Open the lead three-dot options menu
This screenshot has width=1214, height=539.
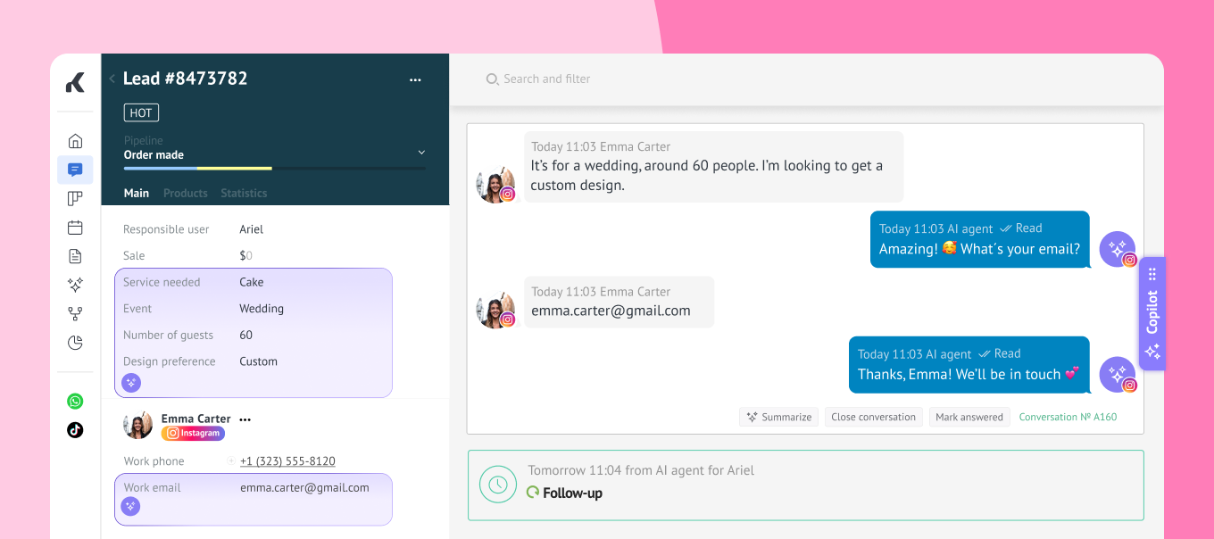415,79
